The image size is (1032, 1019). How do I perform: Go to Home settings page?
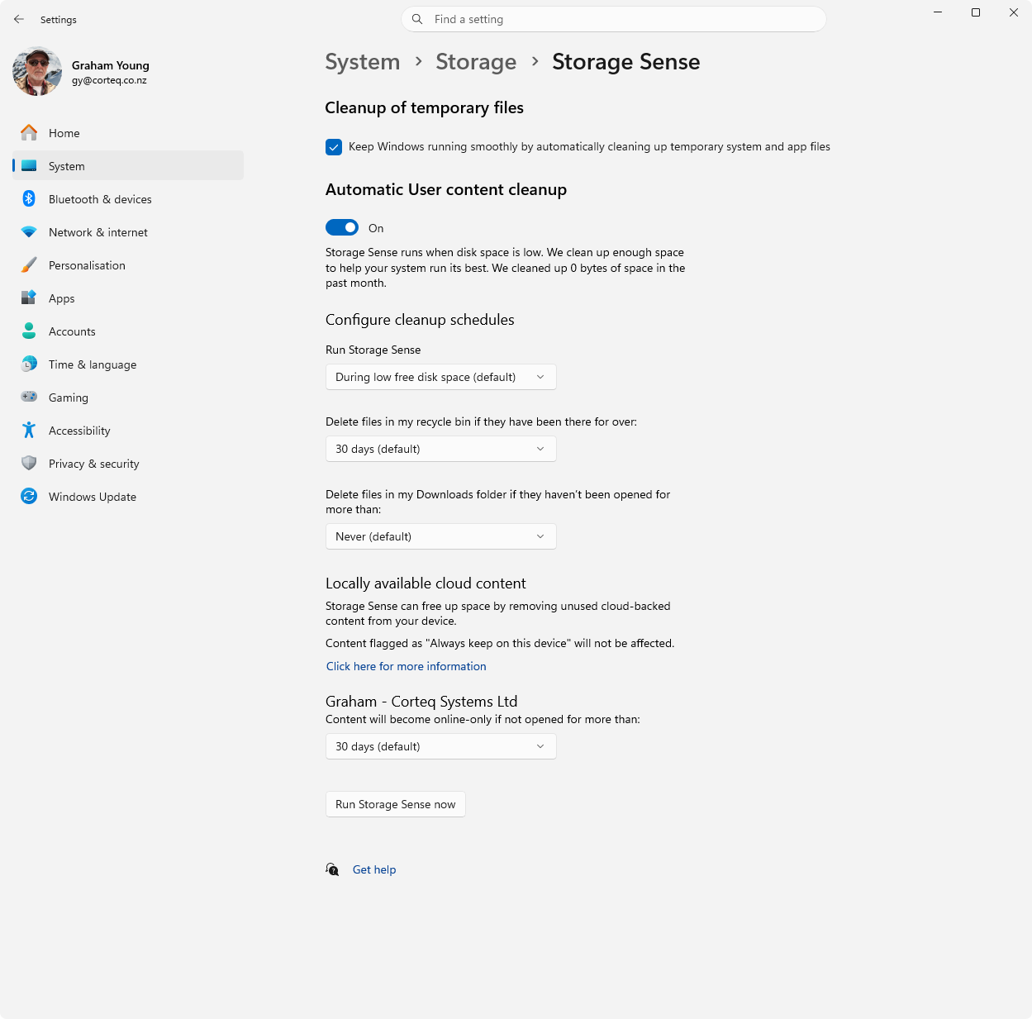click(128, 133)
